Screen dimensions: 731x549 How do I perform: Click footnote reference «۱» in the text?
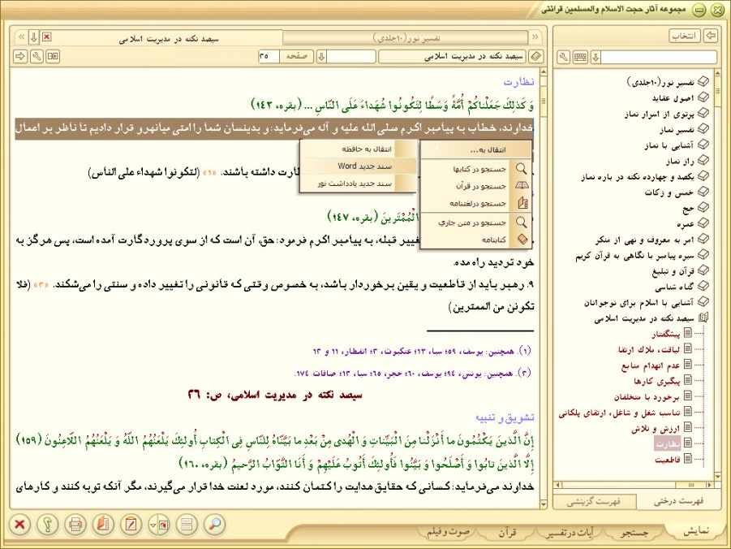pyautogui.click(x=209, y=173)
